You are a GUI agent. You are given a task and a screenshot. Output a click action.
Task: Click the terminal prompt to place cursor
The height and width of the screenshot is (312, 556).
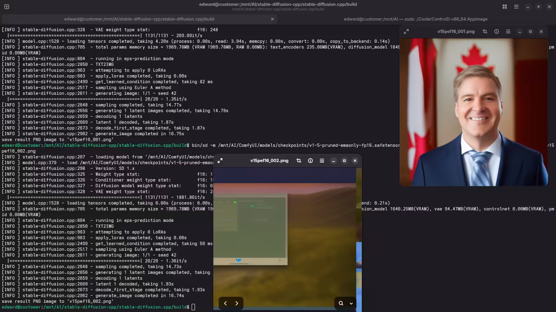[x=192, y=307]
